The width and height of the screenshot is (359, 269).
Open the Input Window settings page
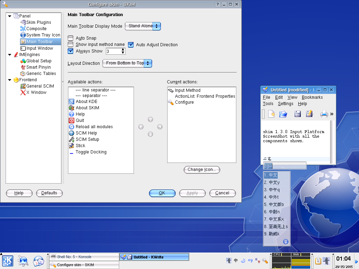[x=36, y=48]
